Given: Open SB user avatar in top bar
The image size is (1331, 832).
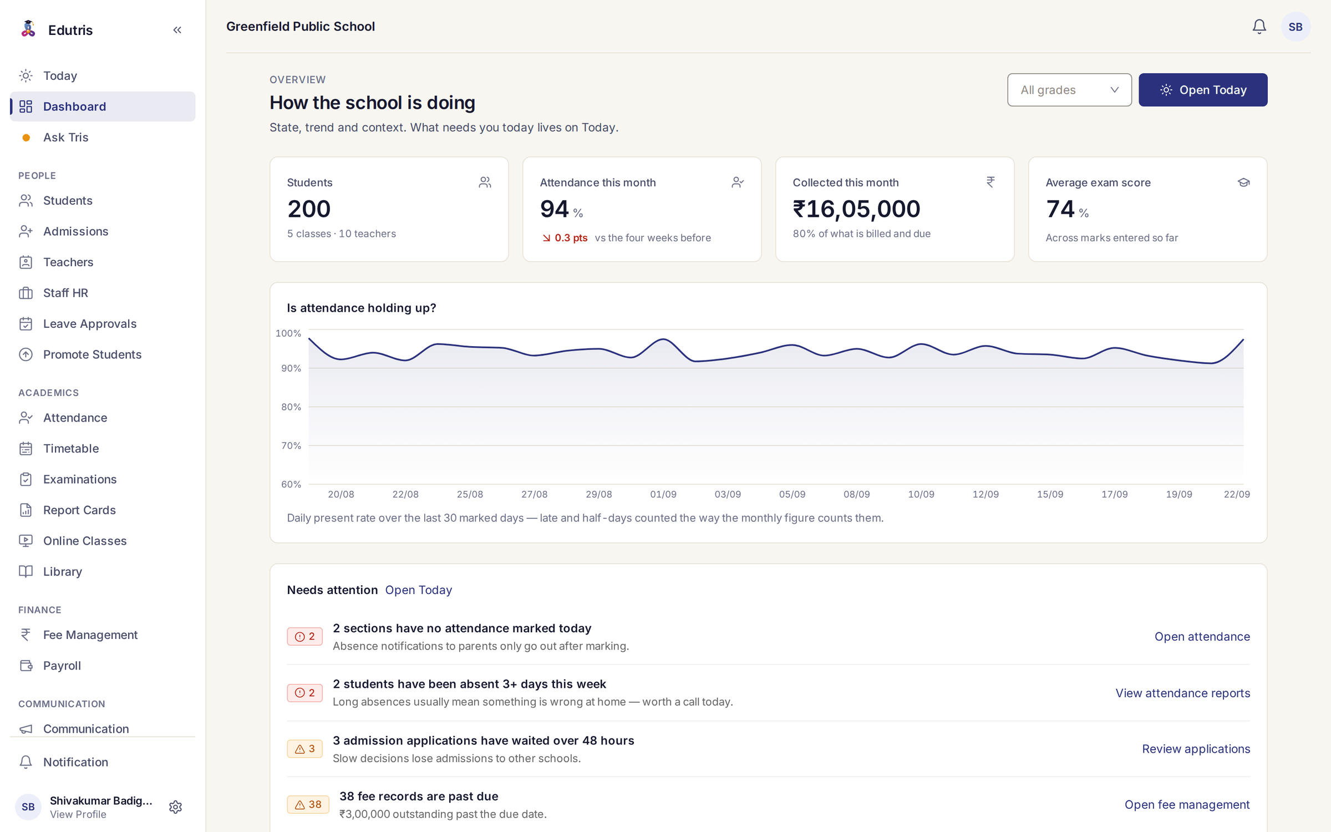Looking at the screenshot, I should coord(1296,27).
